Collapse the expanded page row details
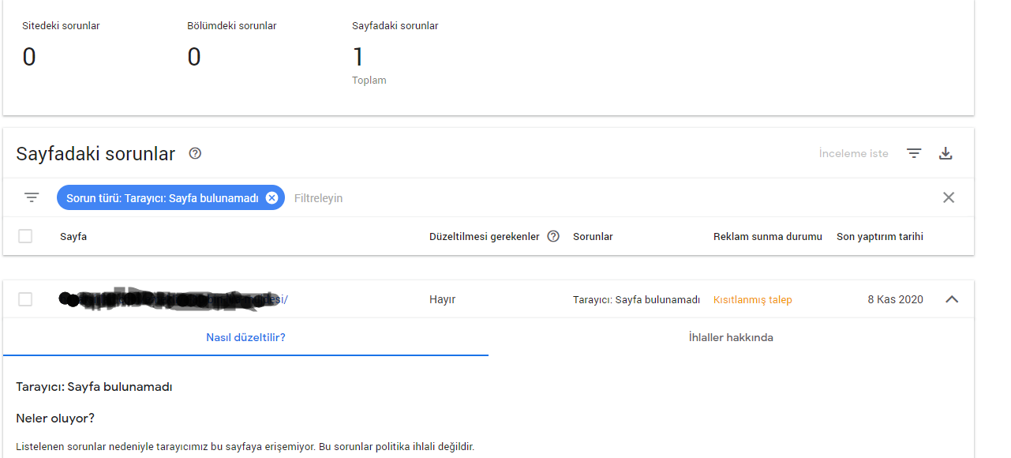1011x458 pixels. click(952, 299)
